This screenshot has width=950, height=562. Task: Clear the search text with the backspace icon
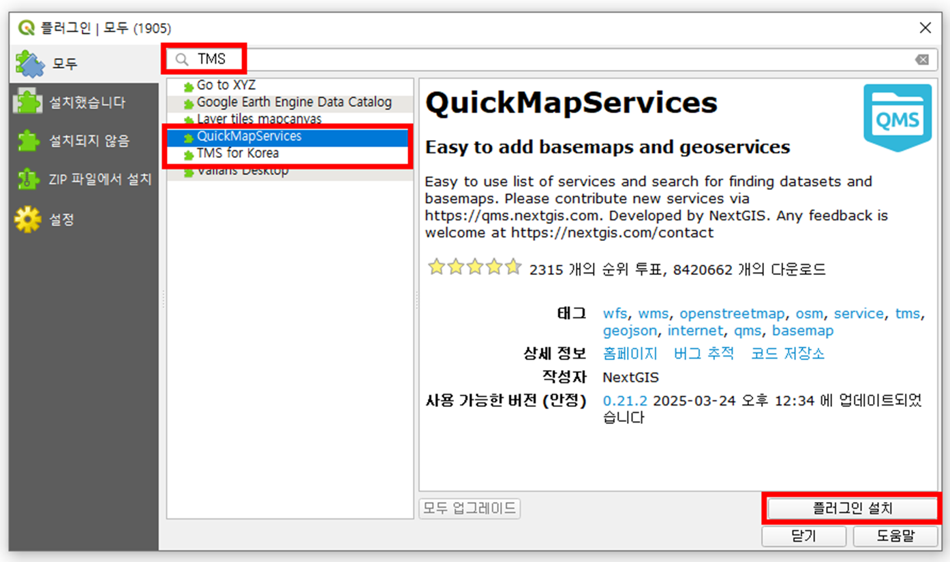[922, 60]
